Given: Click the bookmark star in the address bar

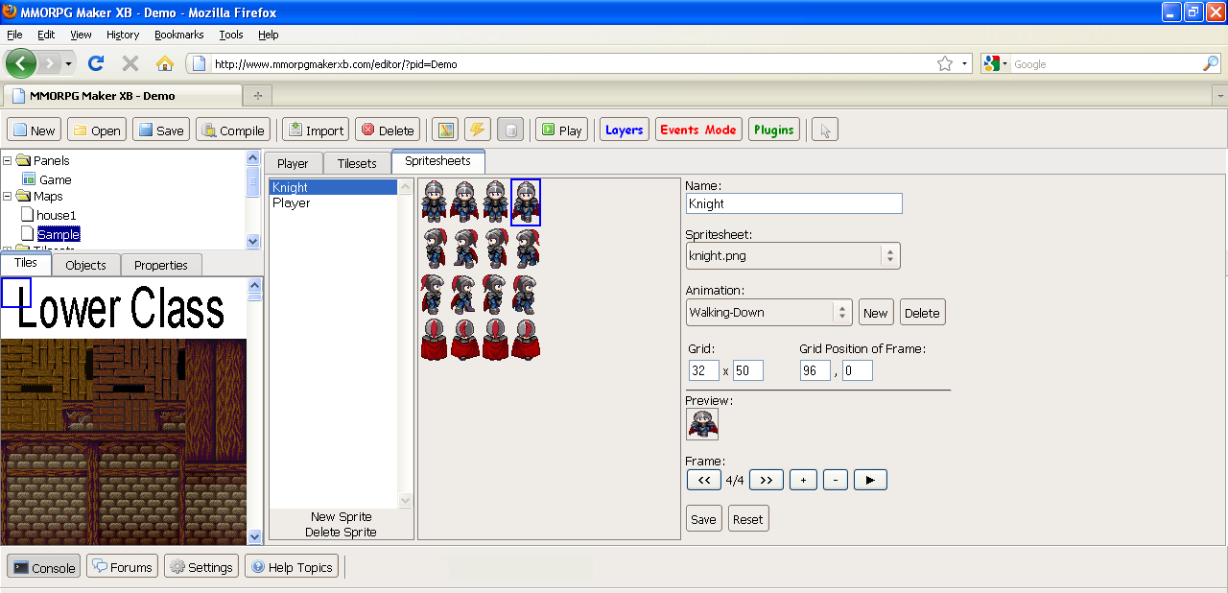Looking at the screenshot, I should [x=945, y=63].
